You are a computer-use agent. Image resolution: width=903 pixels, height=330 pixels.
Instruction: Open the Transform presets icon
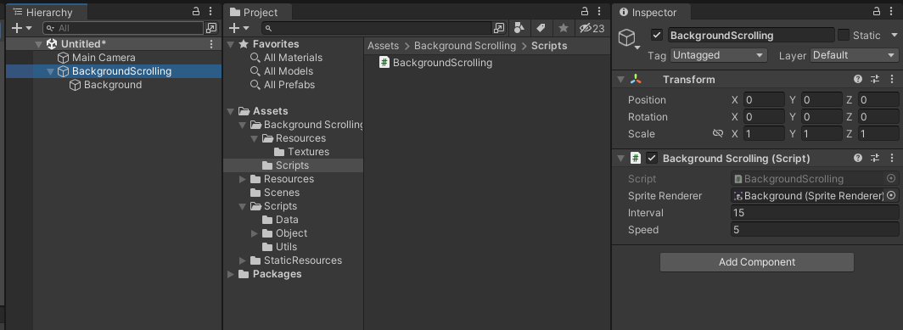(x=875, y=80)
